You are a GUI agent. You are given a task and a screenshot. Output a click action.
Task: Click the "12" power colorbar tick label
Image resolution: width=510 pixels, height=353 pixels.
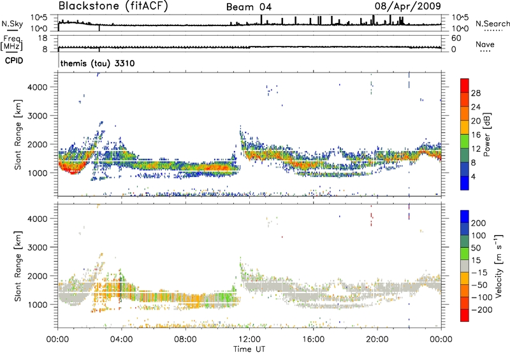coord(476,149)
